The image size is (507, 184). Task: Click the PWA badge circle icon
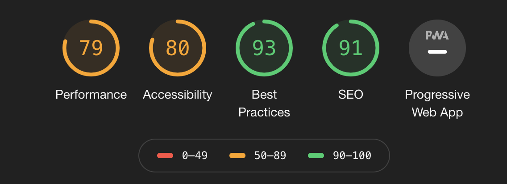(x=437, y=48)
